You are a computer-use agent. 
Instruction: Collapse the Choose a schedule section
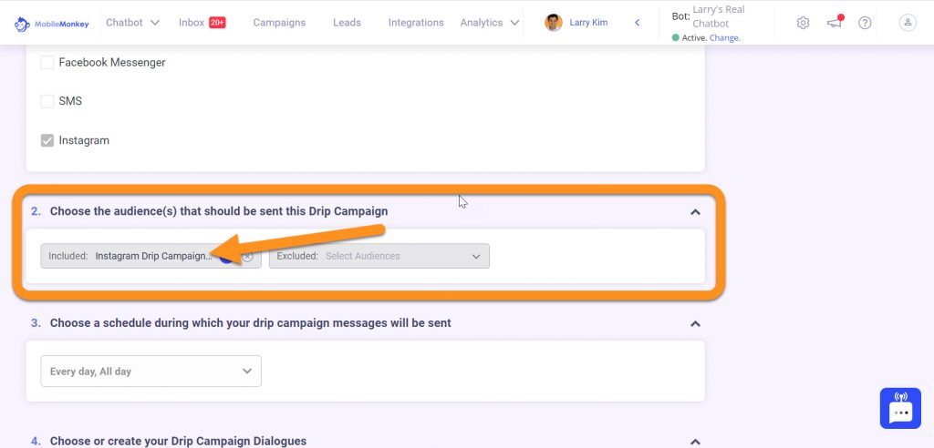point(695,323)
